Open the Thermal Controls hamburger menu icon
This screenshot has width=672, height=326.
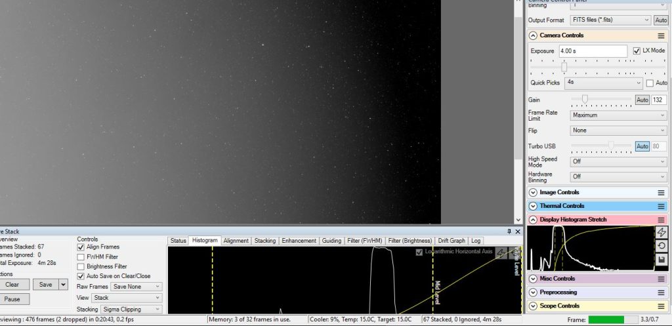click(661, 206)
